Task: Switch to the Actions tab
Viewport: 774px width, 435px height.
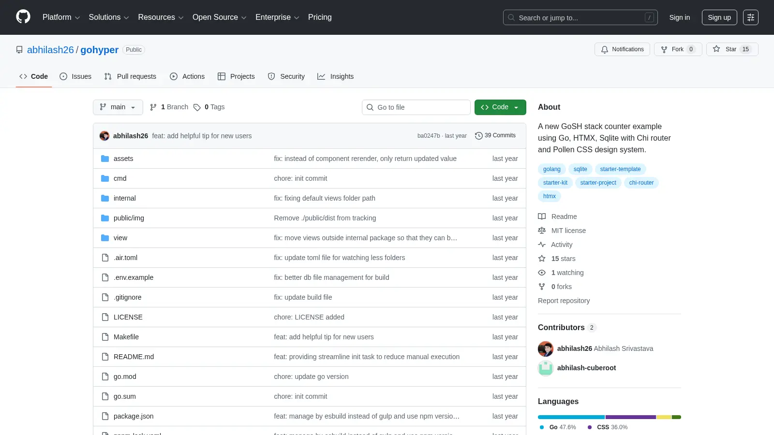Action: tap(187, 76)
